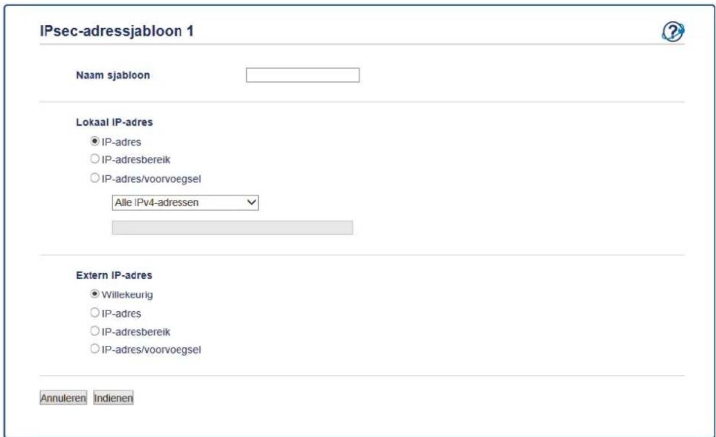Select IP-adresbereik under Extern IP-adres
716x437 pixels.
[95, 331]
